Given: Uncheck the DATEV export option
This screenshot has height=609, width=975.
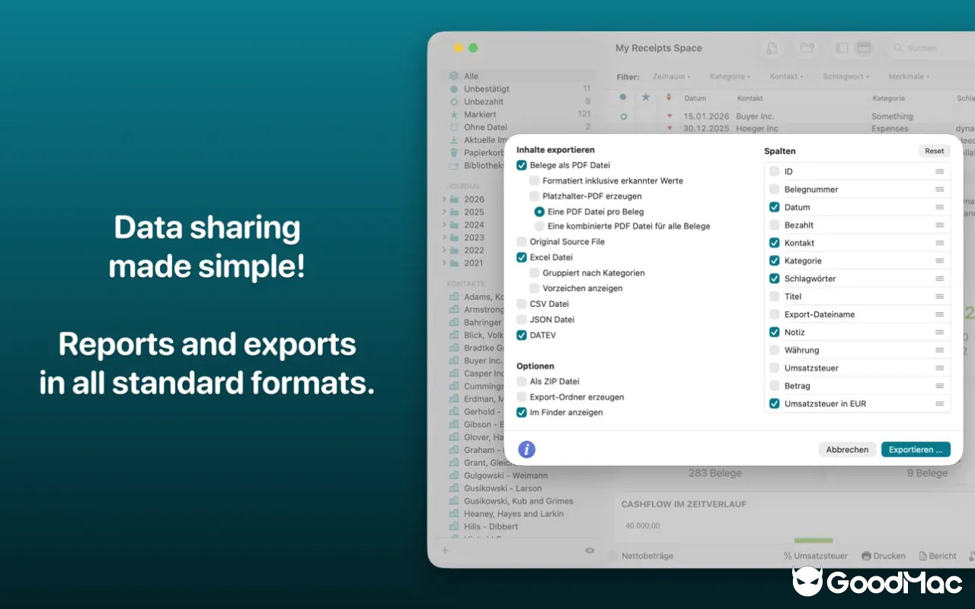Looking at the screenshot, I should click(x=522, y=335).
